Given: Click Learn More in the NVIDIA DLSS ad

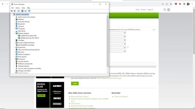Looking at the screenshot, I should click(x=41, y=96).
